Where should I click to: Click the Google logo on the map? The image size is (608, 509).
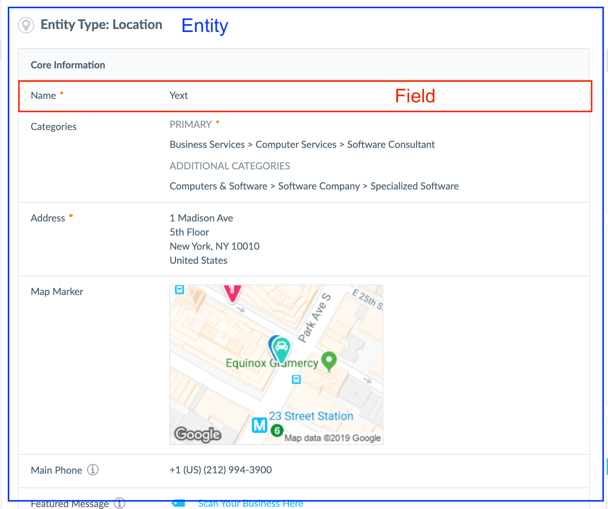pyautogui.click(x=198, y=434)
